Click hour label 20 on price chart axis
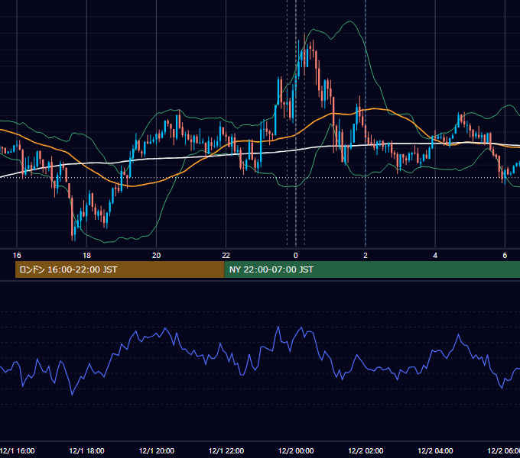This screenshot has width=520, height=458. (156, 256)
